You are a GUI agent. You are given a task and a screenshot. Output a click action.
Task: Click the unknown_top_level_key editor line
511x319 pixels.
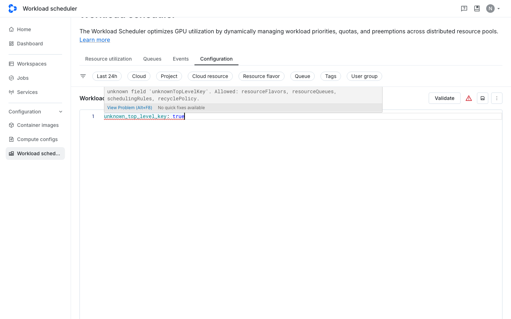coord(303,116)
